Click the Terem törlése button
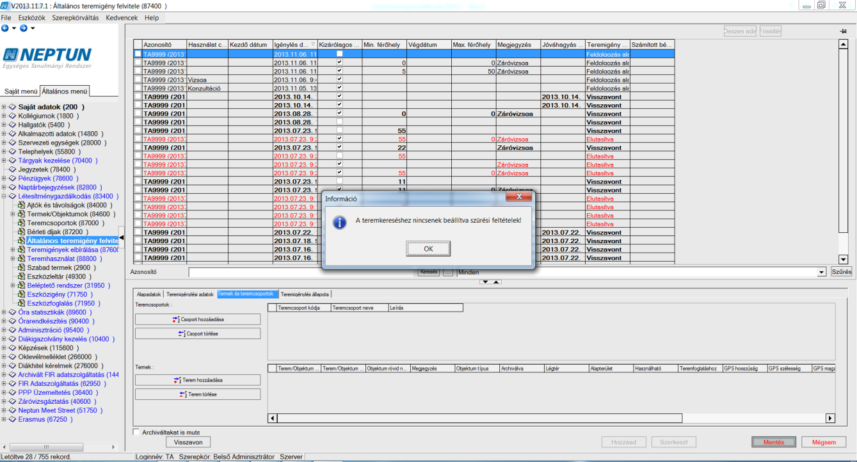Image resolution: width=857 pixels, height=462 pixels. 198,394
